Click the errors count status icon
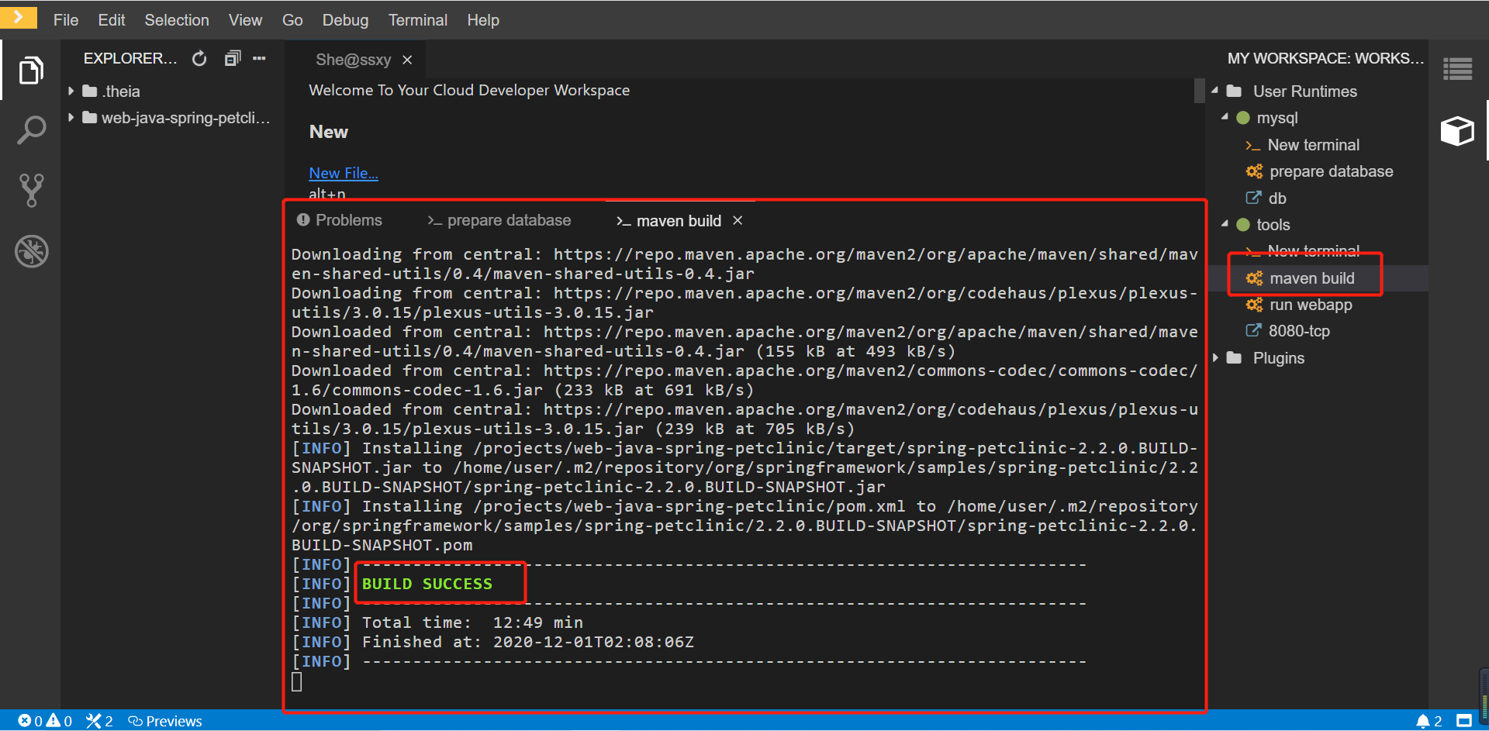 25,721
